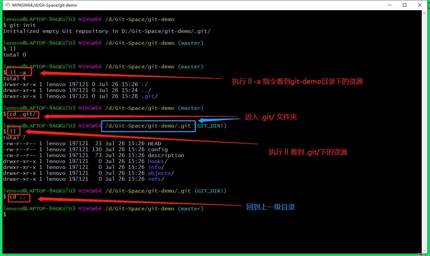Maximize the MINGW64 terminal window
This screenshot has height=256, width=430.
[x=405, y=5]
